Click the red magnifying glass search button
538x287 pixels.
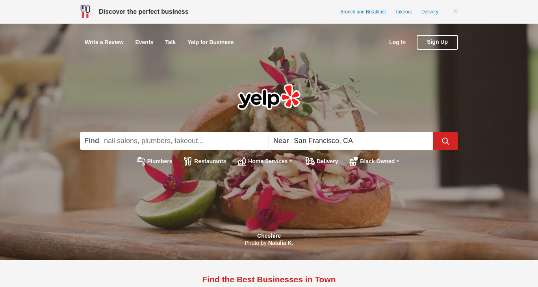[x=445, y=141]
